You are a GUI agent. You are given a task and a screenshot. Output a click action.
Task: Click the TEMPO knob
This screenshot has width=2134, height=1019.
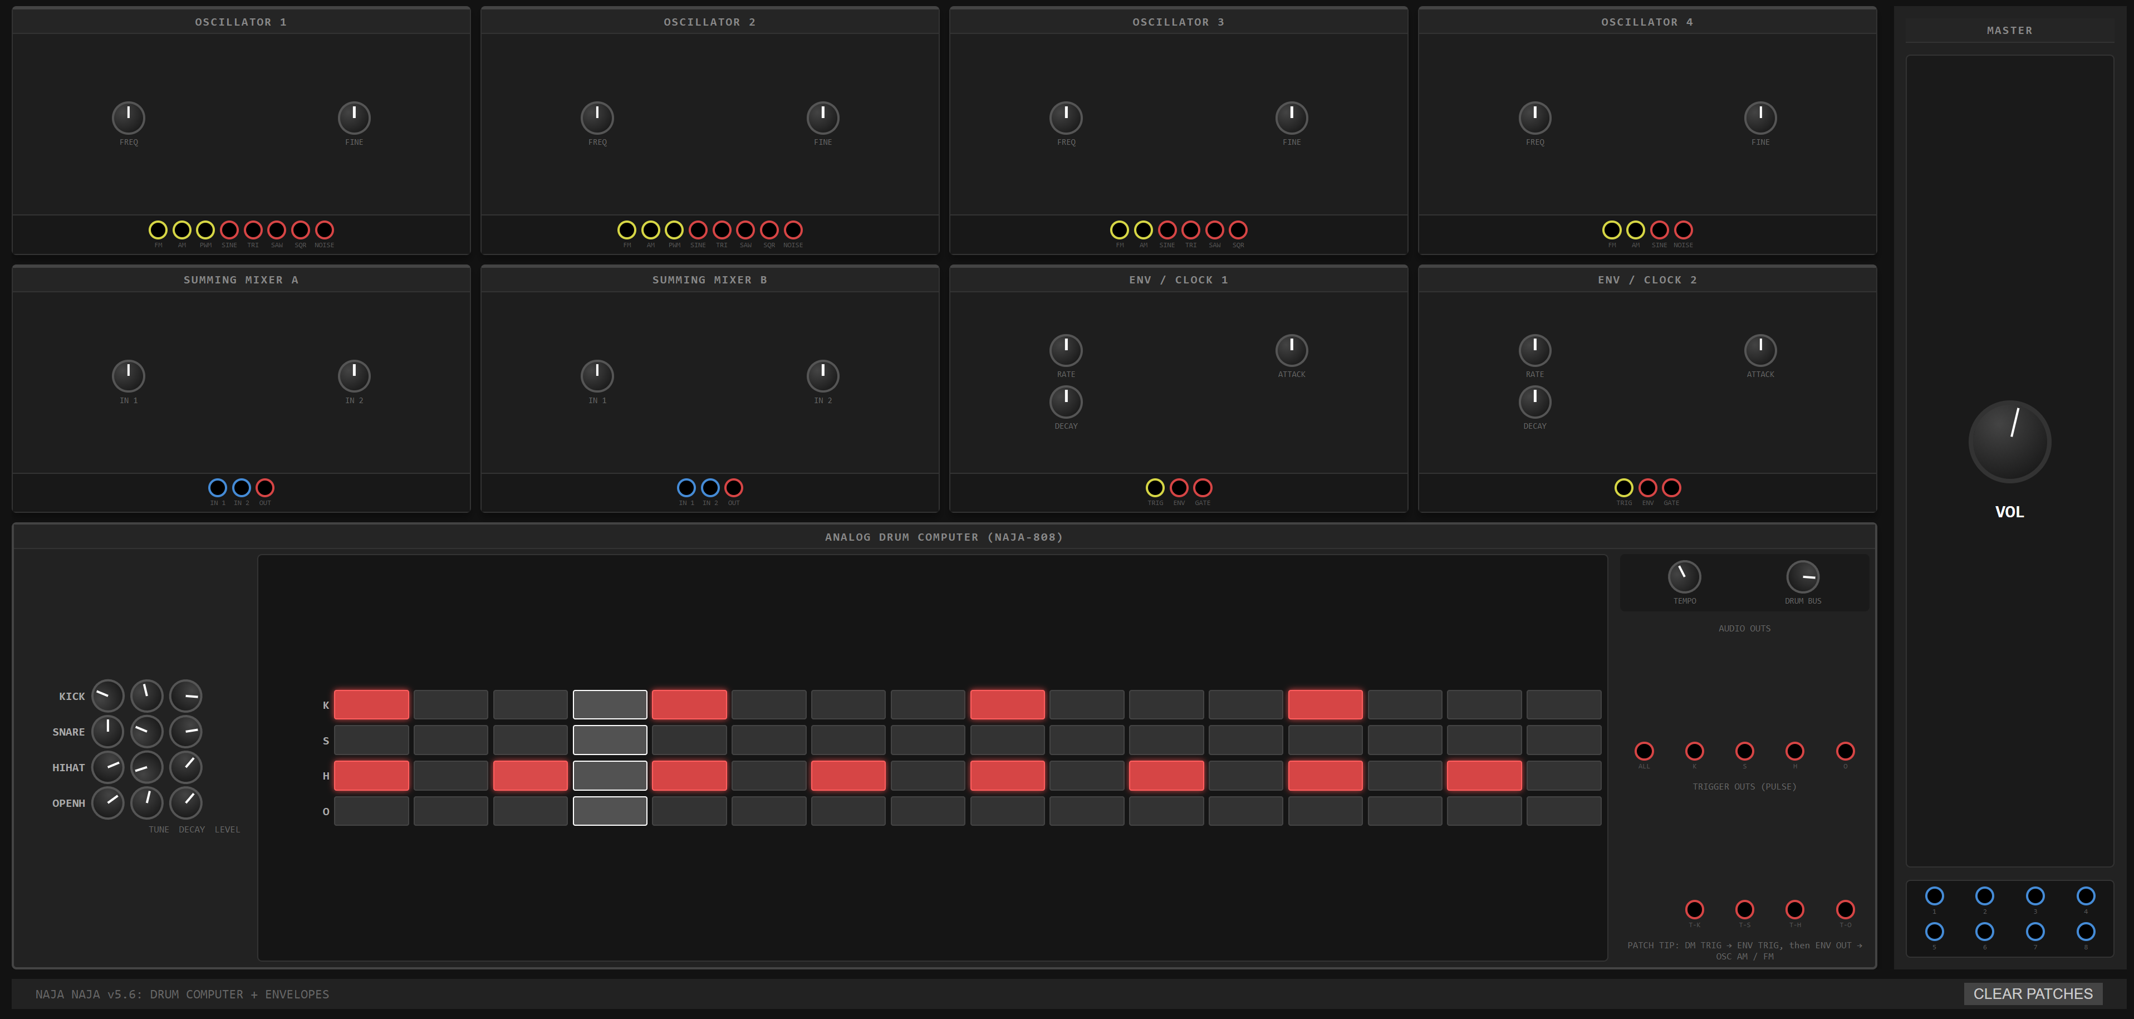pyautogui.click(x=1684, y=577)
